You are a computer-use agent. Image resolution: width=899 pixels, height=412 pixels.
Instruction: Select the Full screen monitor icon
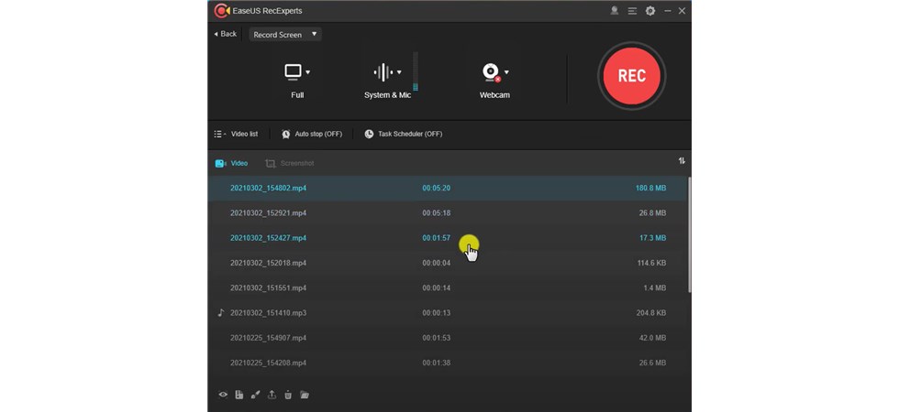[293, 72]
